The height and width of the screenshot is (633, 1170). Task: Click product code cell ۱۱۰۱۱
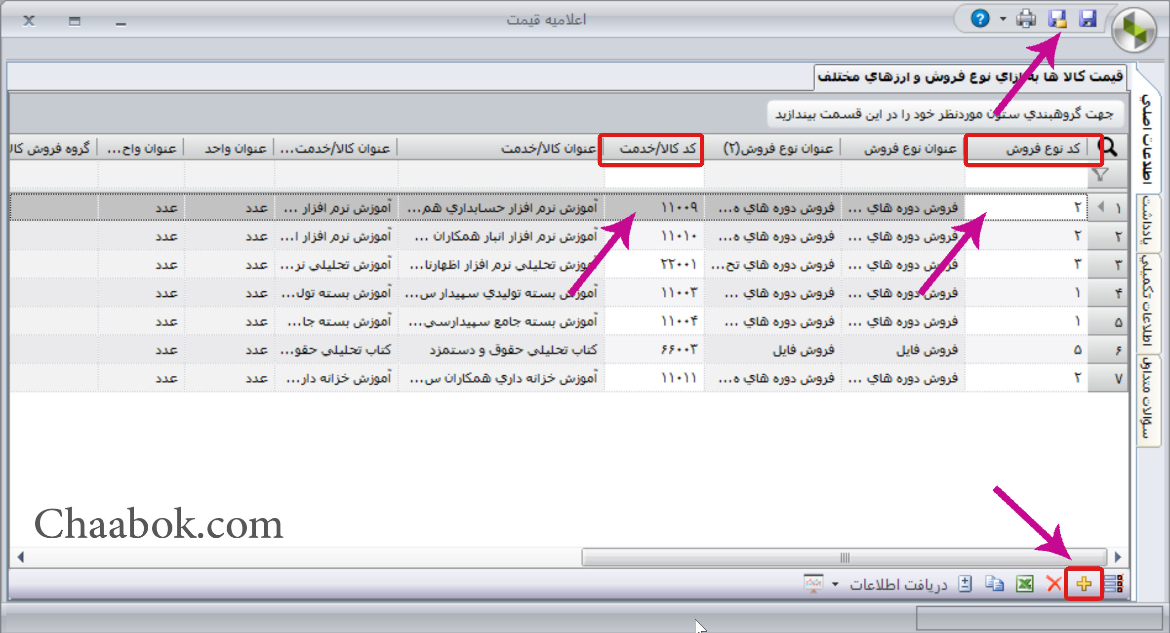pos(654,378)
